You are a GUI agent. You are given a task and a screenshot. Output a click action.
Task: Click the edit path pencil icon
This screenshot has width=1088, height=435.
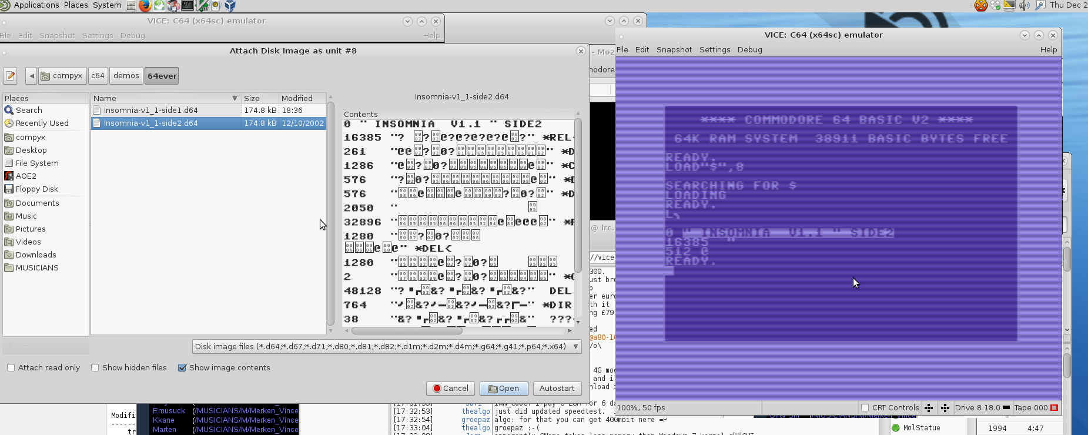[x=10, y=76]
